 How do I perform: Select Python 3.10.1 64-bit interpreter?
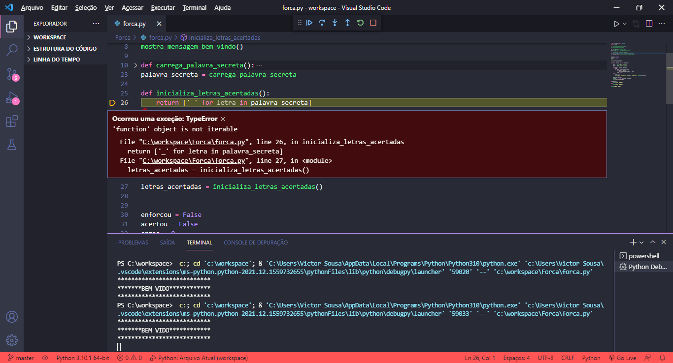tap(83, 358)
